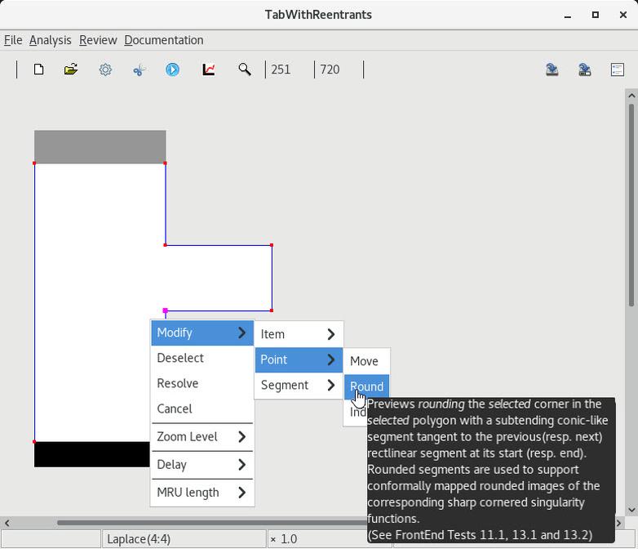Choose Deselect from the context menu

[x=180, y=358]
